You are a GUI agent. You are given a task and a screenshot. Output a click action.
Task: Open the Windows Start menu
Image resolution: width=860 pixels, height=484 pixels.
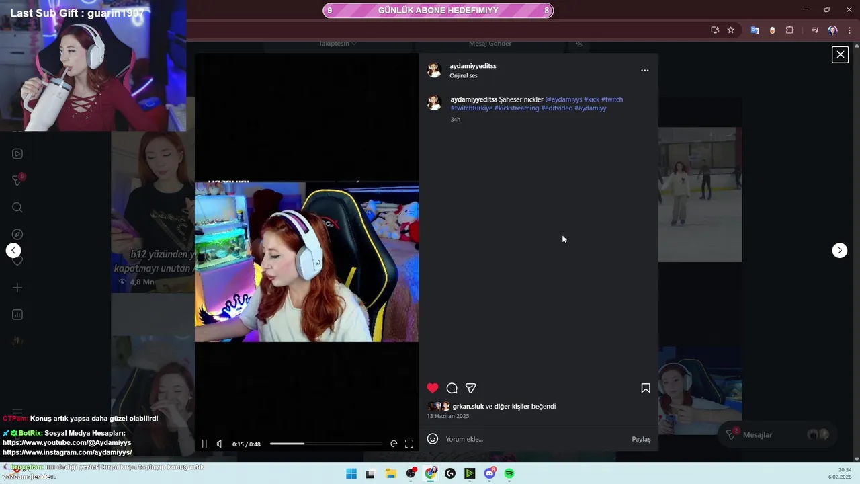(x=351, y=474)
